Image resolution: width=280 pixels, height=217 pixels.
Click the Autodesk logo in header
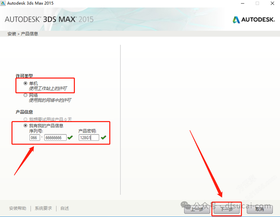tap(254, 20)
